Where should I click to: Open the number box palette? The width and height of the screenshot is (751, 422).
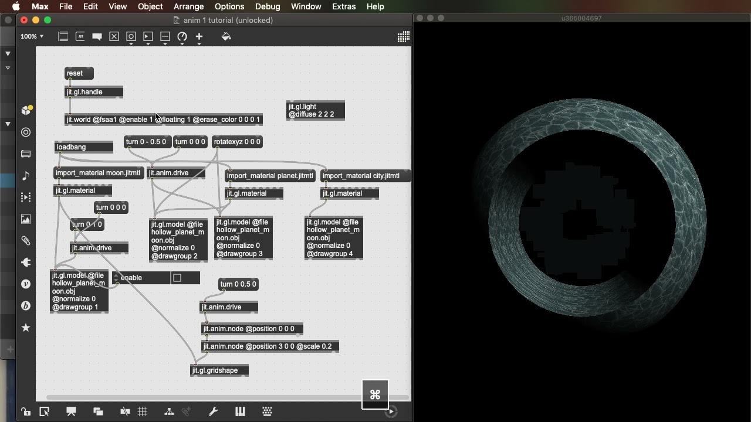(x=148, y=37)
